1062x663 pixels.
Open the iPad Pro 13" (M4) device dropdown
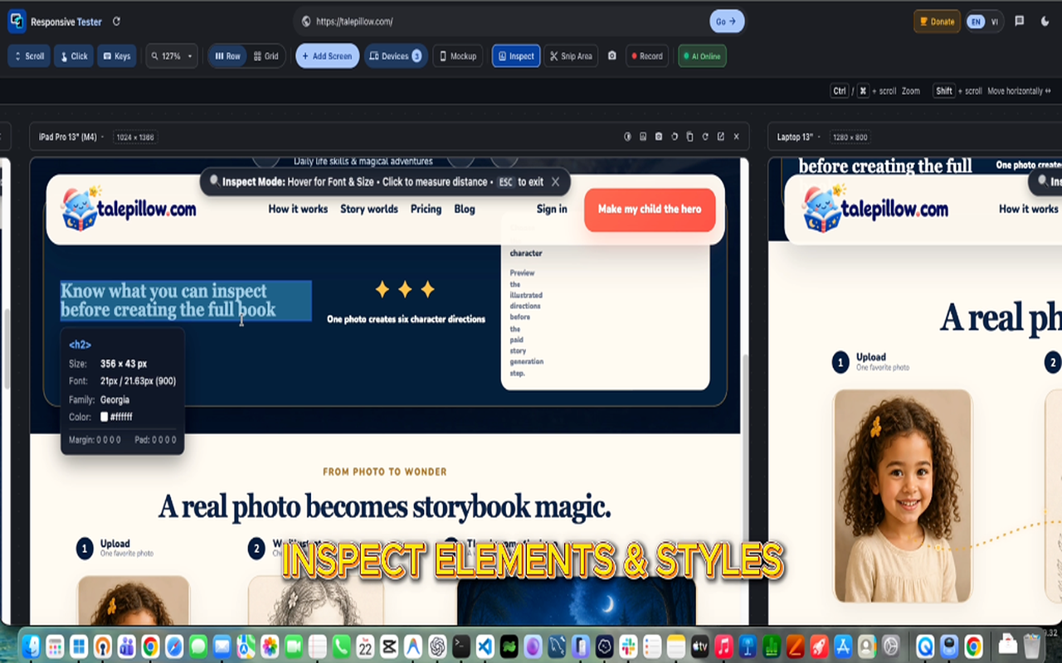[x=71, y=137]
